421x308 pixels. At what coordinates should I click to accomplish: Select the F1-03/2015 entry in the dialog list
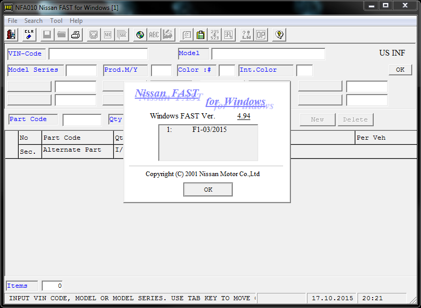coord(209,129)
